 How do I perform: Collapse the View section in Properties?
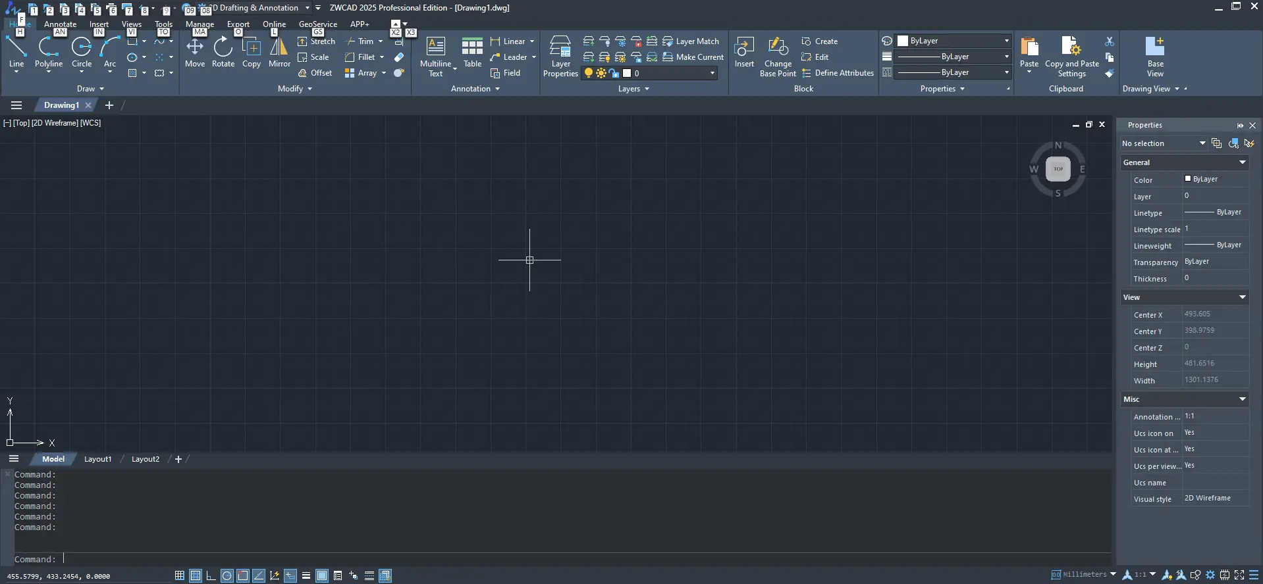[1243, 297]
